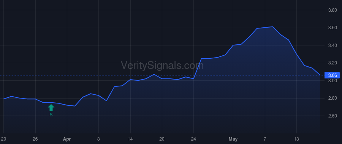
Task: Click the green up-arrow signal marker
Action: [x=51, y=108]
